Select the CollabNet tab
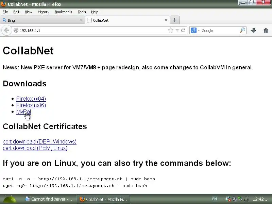 coord(128,20)
